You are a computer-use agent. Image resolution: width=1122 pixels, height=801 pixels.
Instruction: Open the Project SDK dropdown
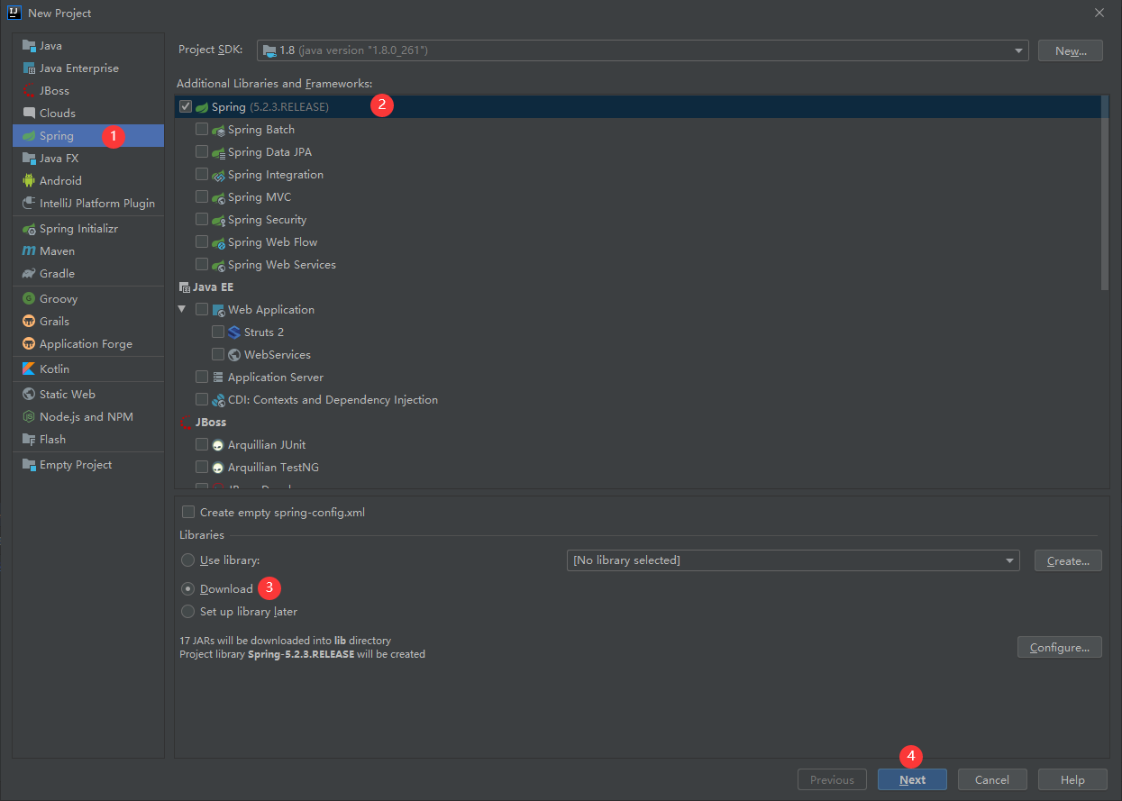pos(643,50)
